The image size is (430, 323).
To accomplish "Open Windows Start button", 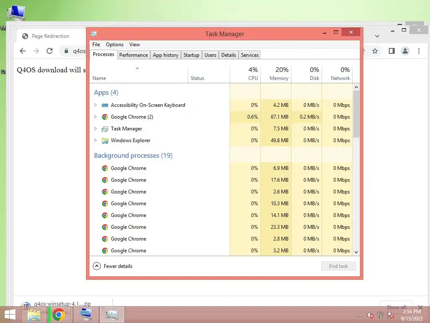I will (x=10, y=315).
